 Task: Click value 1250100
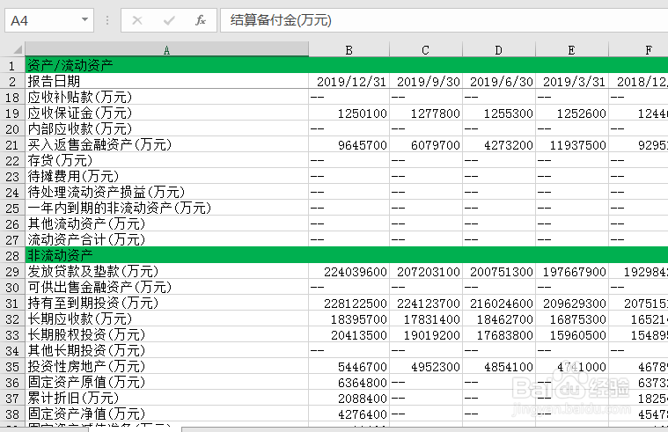click(x=349, y=113)
